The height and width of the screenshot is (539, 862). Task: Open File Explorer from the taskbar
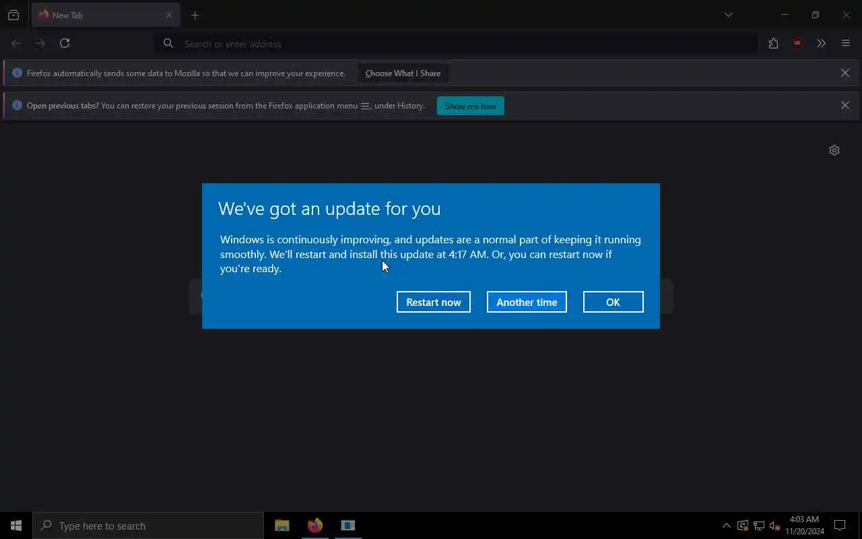pyautogui.click(x=282, y=526)
